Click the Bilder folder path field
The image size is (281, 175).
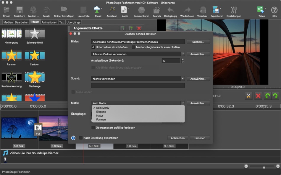click(138, 42)
